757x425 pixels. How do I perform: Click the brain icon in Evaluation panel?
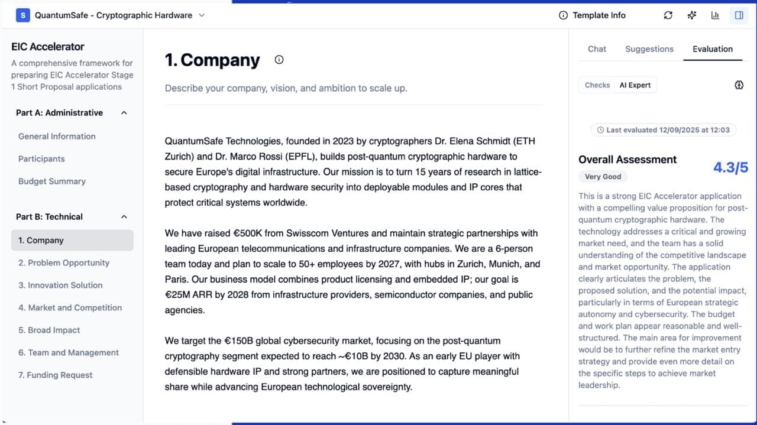point(739,85)
